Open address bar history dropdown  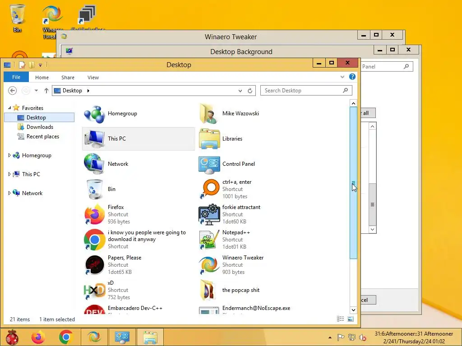(x=240, y=91)
